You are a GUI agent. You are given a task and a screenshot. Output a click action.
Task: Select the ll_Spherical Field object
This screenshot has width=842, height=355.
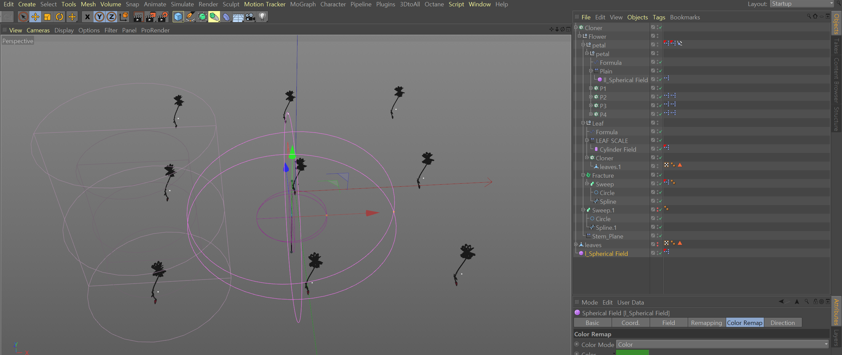point(625,80)
